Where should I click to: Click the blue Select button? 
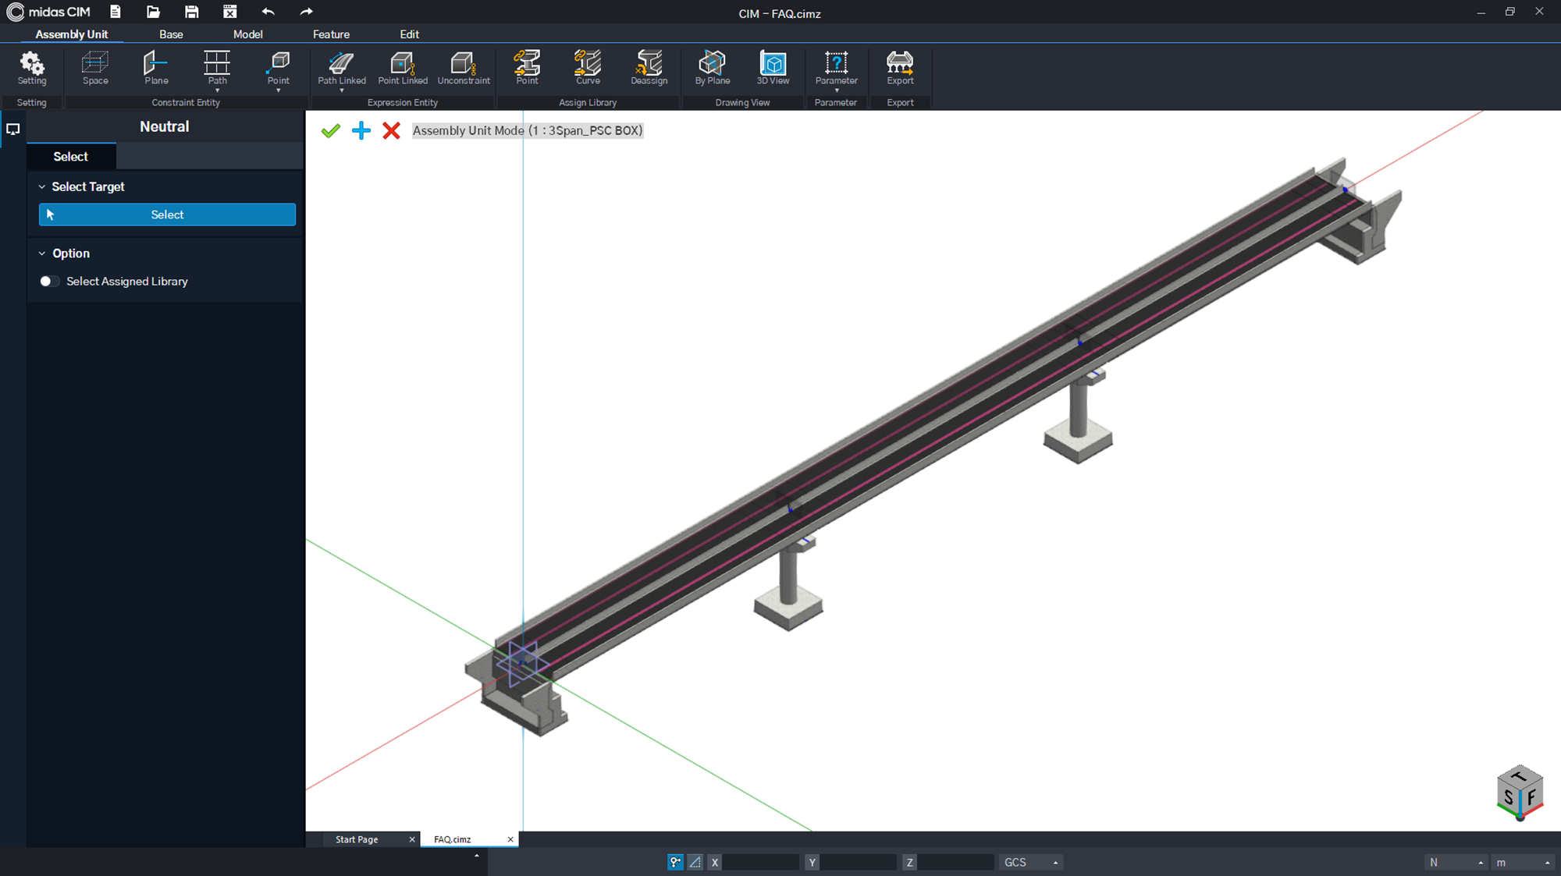click(x=167, y=215)
